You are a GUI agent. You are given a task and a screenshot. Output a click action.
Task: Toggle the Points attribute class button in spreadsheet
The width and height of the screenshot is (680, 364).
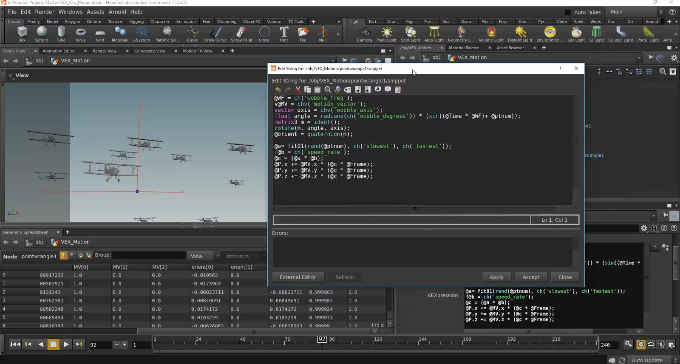(x=63, y=255)
